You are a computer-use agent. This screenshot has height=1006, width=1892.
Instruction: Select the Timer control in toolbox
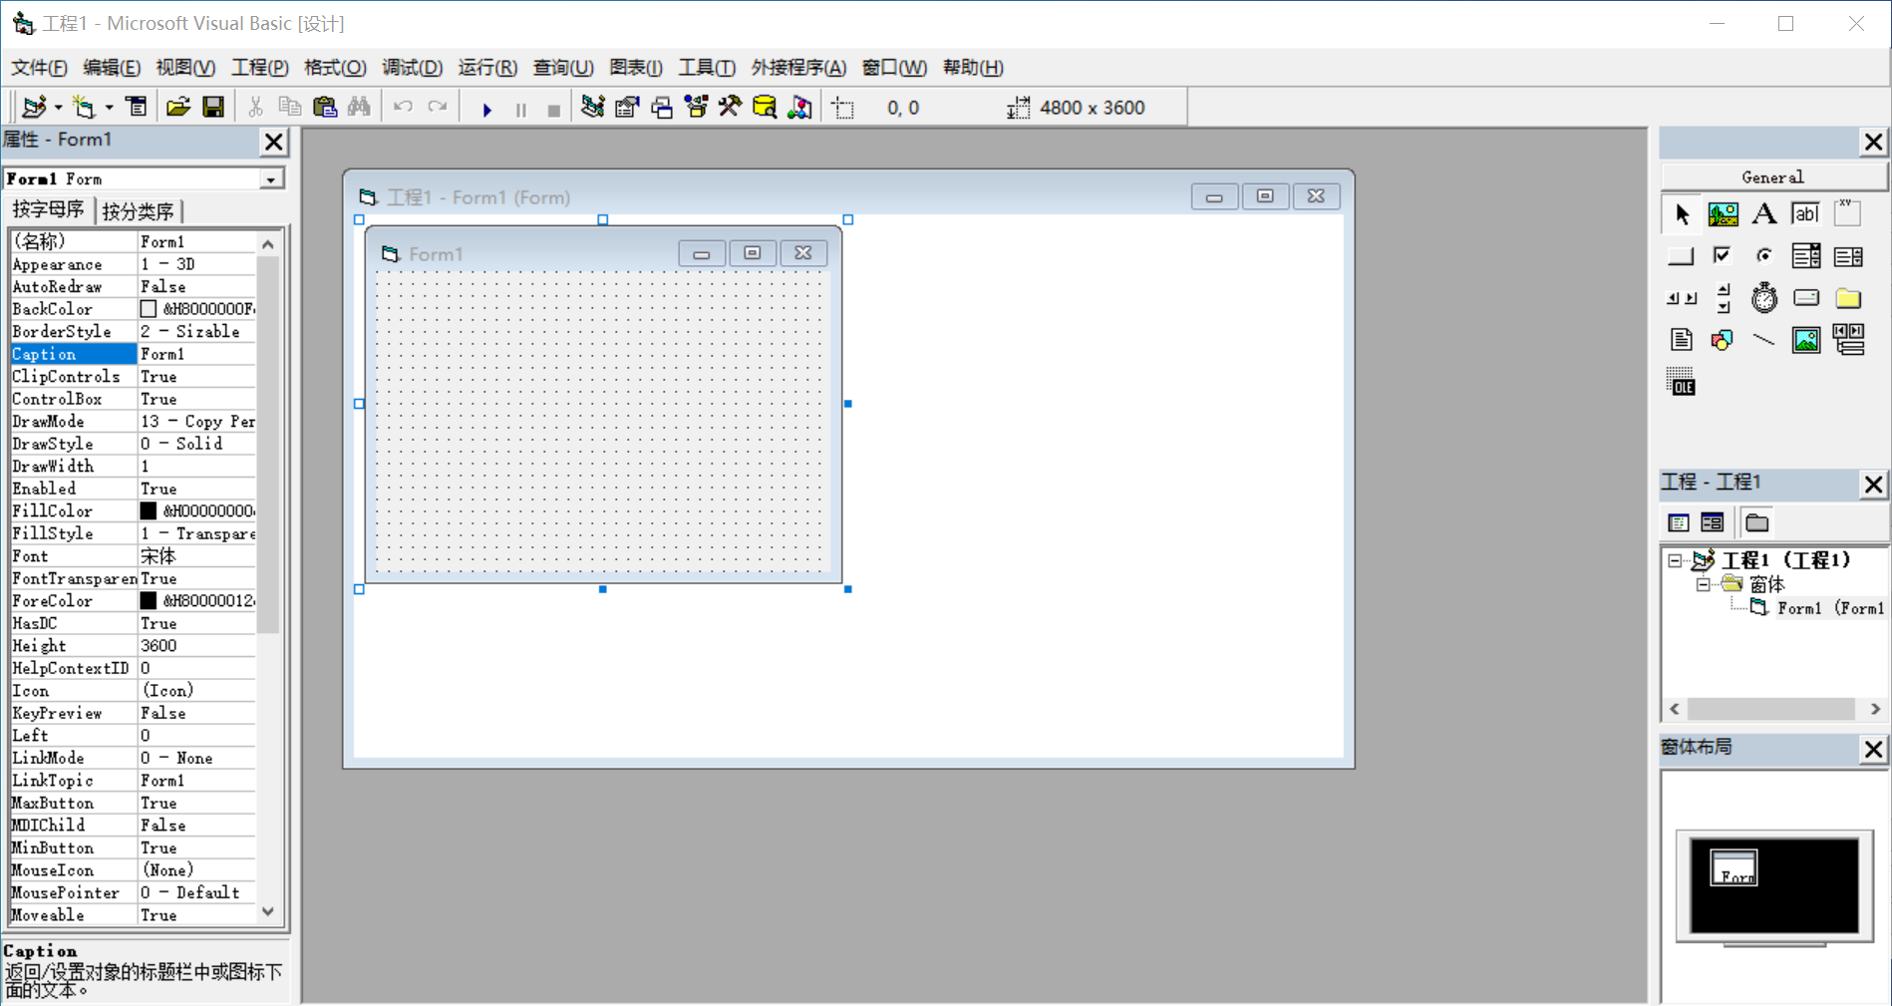click(1764, 298)
